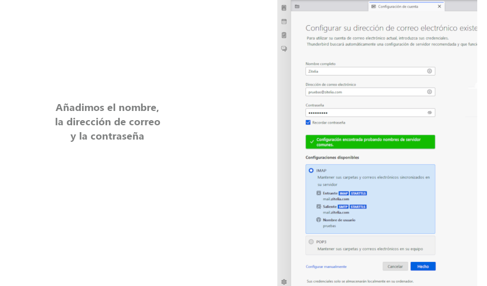
Task: Open the Address Book from the sidebar
Action: click(x=284, y=7)
